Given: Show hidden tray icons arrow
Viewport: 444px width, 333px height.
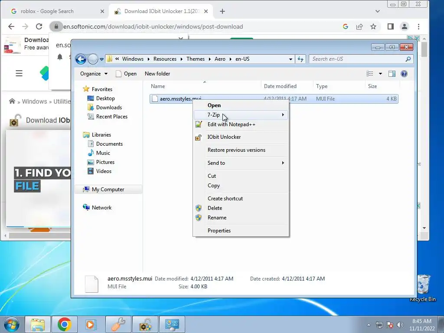Looking at the screenshot, I should [369, 325].
